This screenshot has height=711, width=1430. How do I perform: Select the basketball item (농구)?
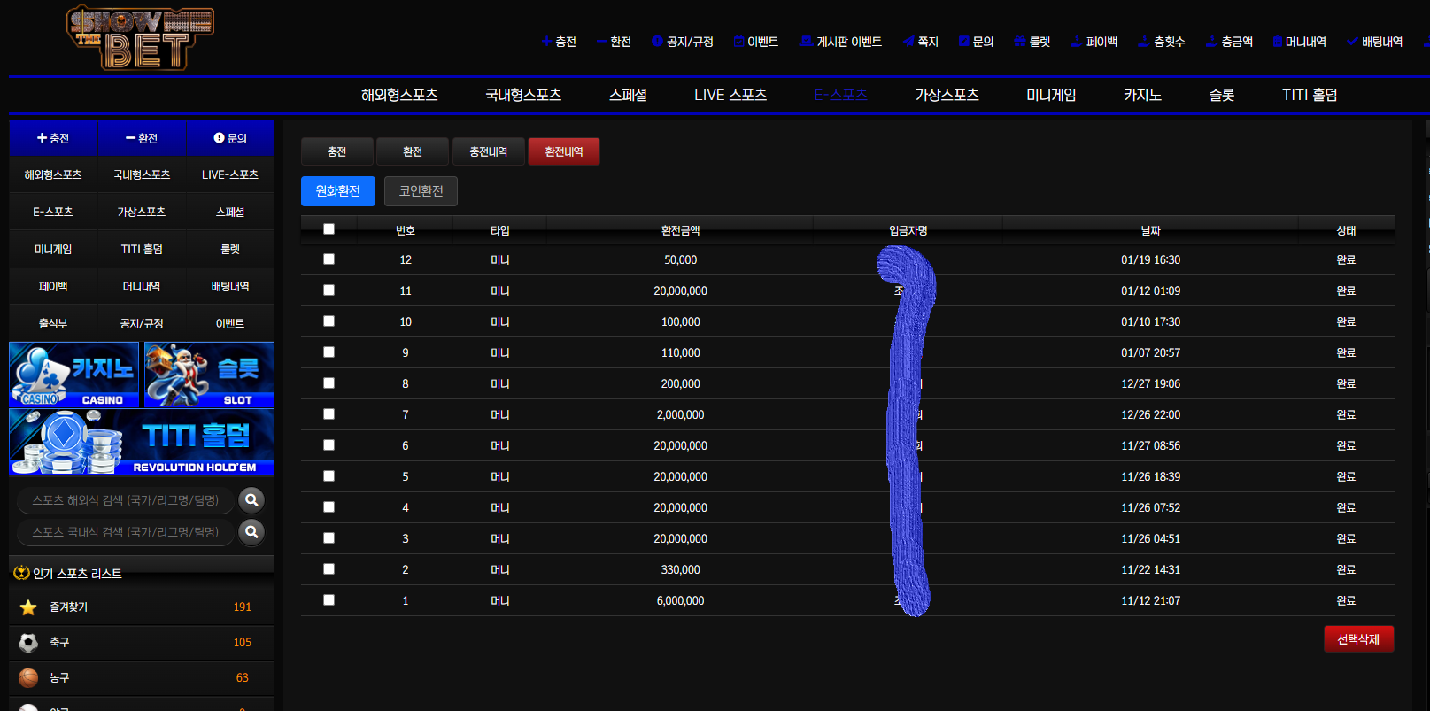(x=59, y=678)
